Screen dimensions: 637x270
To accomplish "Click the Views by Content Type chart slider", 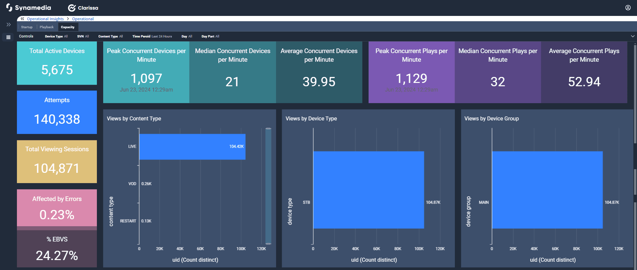I will click(268, 186).
